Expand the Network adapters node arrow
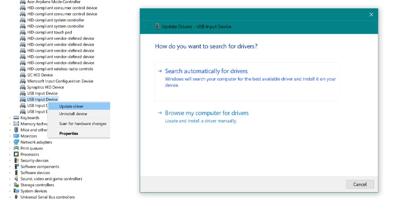This screenshot has height=199, width=399. click(x=10, y=142)
